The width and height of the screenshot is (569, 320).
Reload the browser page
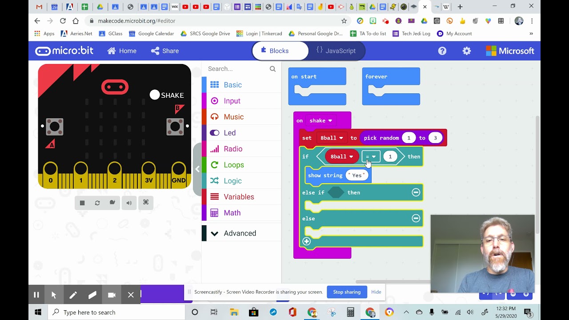[63, 21]
